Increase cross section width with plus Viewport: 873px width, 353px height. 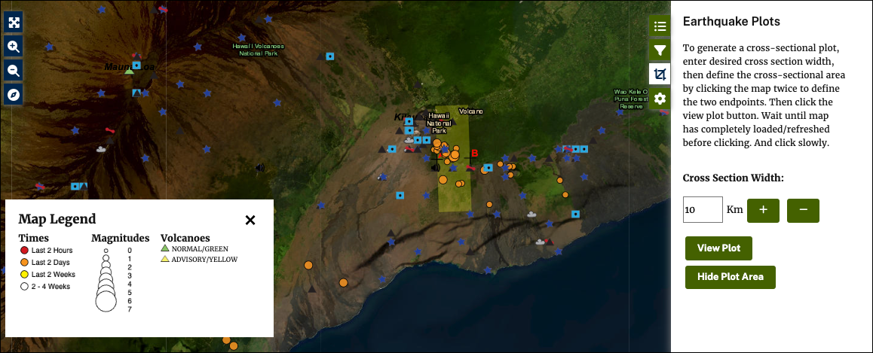tap(763, 210)
